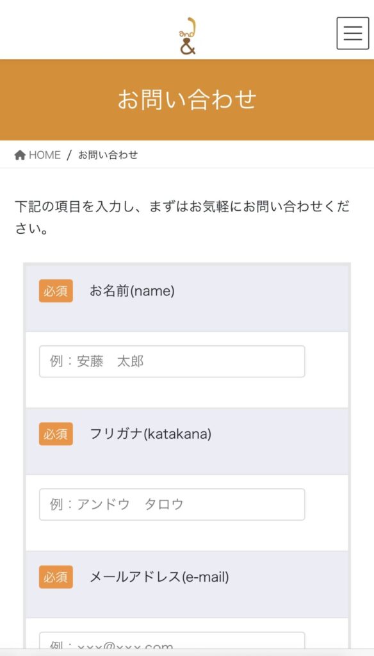Focus the フリガナ field with アンドウ タロウ placeholder

coord(172,505)
